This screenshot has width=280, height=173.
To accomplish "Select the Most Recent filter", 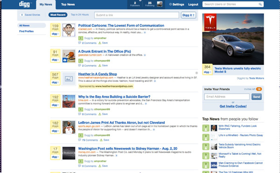I will click(58, 15).
